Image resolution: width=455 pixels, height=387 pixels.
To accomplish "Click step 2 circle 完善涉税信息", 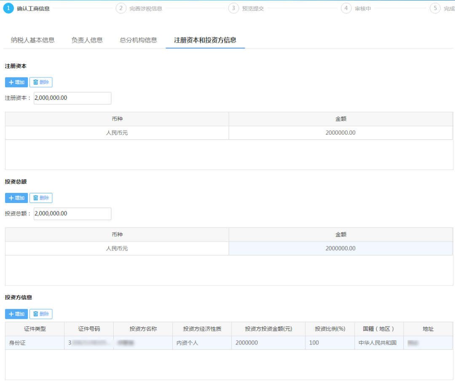I will click(x=121, y=8).
